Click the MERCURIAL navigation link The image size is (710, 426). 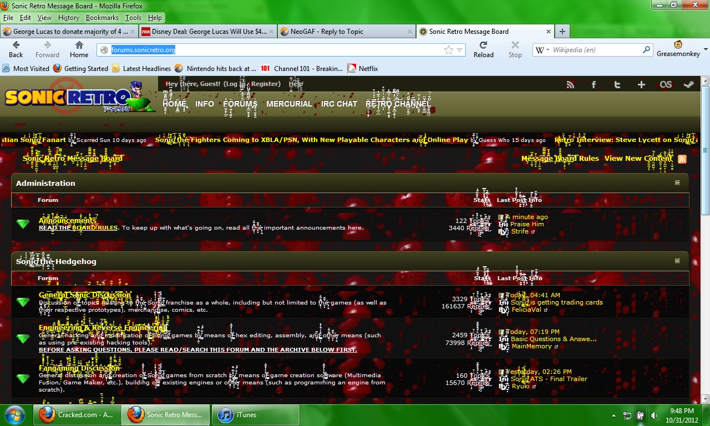point(289,104)
